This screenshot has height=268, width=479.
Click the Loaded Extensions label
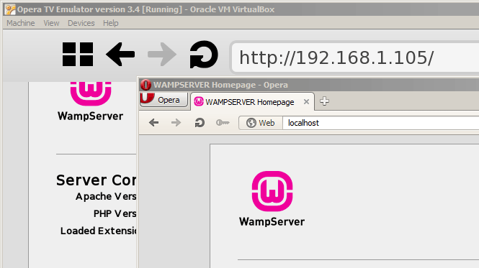point(99,231)
